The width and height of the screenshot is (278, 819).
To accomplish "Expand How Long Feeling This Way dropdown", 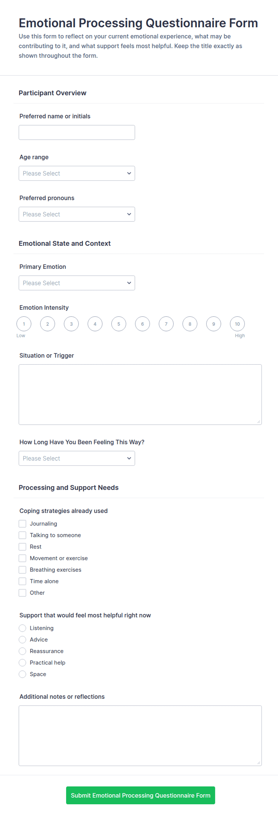I will pyautogui.click(x=77, y=458).
